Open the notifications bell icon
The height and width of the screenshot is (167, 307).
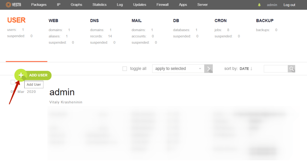click(x=259, y=5)
